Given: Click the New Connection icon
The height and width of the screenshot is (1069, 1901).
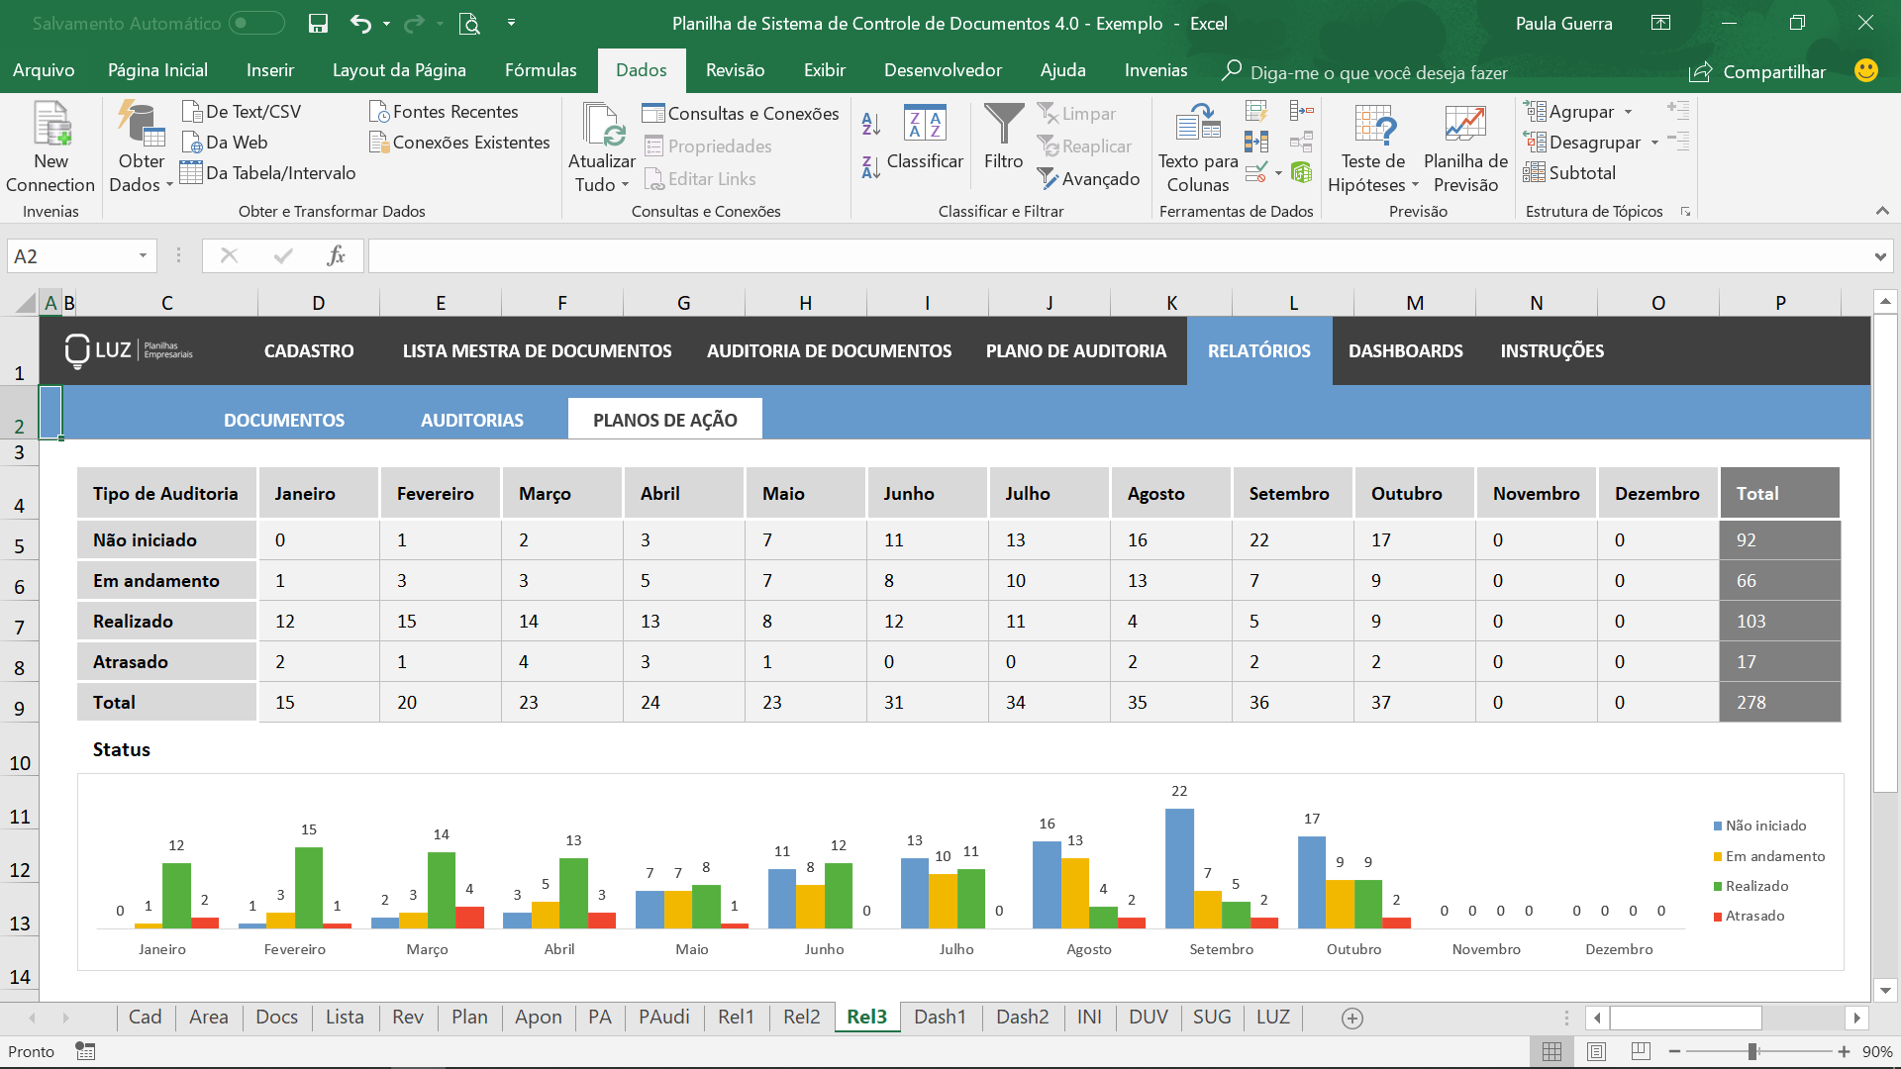Looking at the screenshot, I should tap(50, 124).
